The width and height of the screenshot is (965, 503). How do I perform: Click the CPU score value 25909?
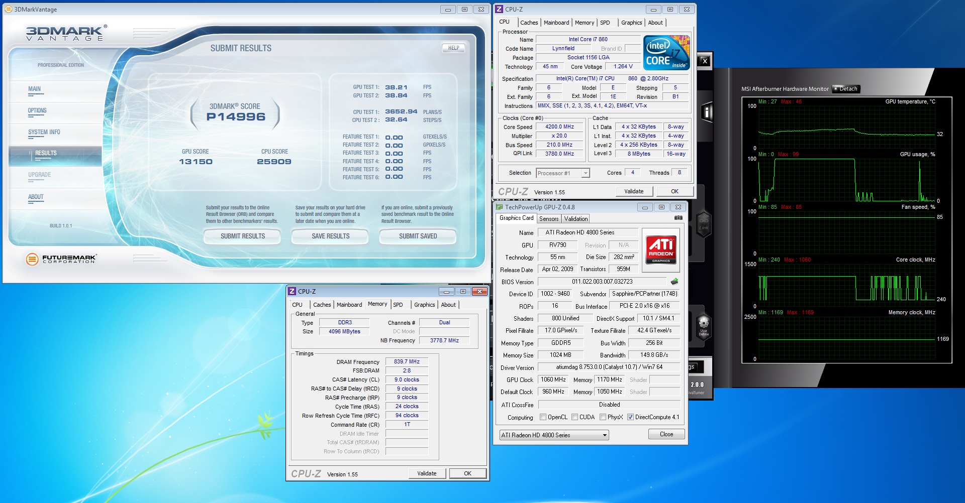click(x=274, y=162)
